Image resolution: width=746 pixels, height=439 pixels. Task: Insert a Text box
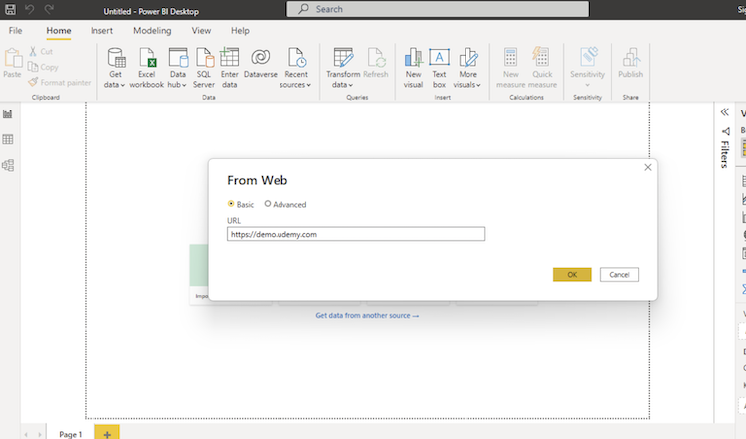[x=439, y=68]
